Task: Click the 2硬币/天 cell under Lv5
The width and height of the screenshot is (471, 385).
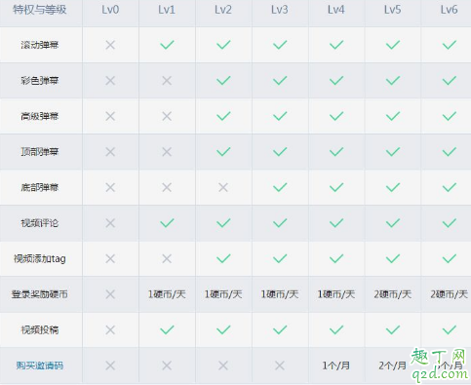Action: point(393,294)
